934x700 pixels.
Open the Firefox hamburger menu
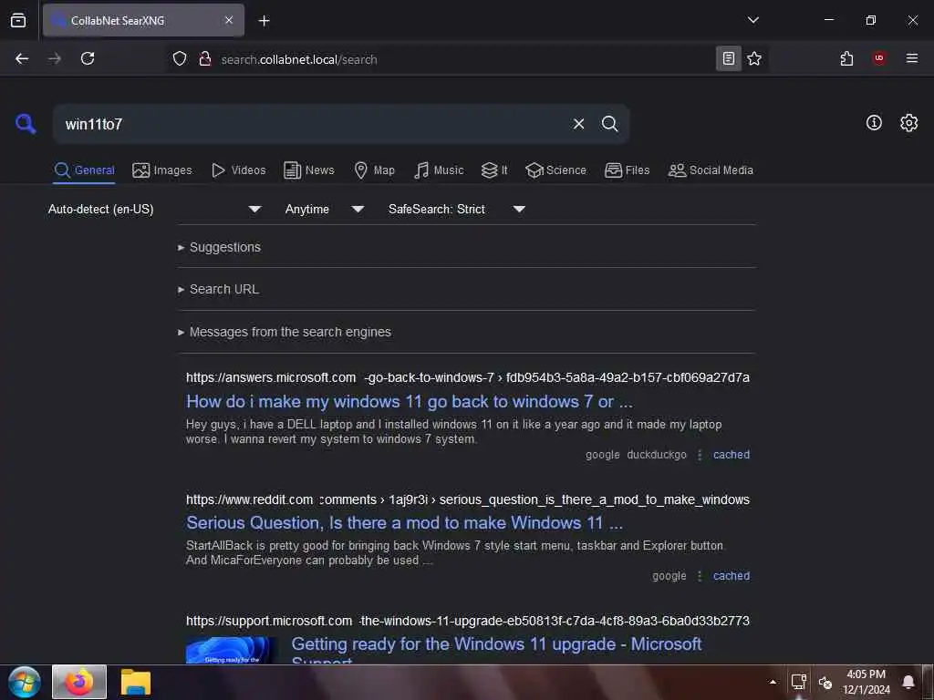click(911, 58)
